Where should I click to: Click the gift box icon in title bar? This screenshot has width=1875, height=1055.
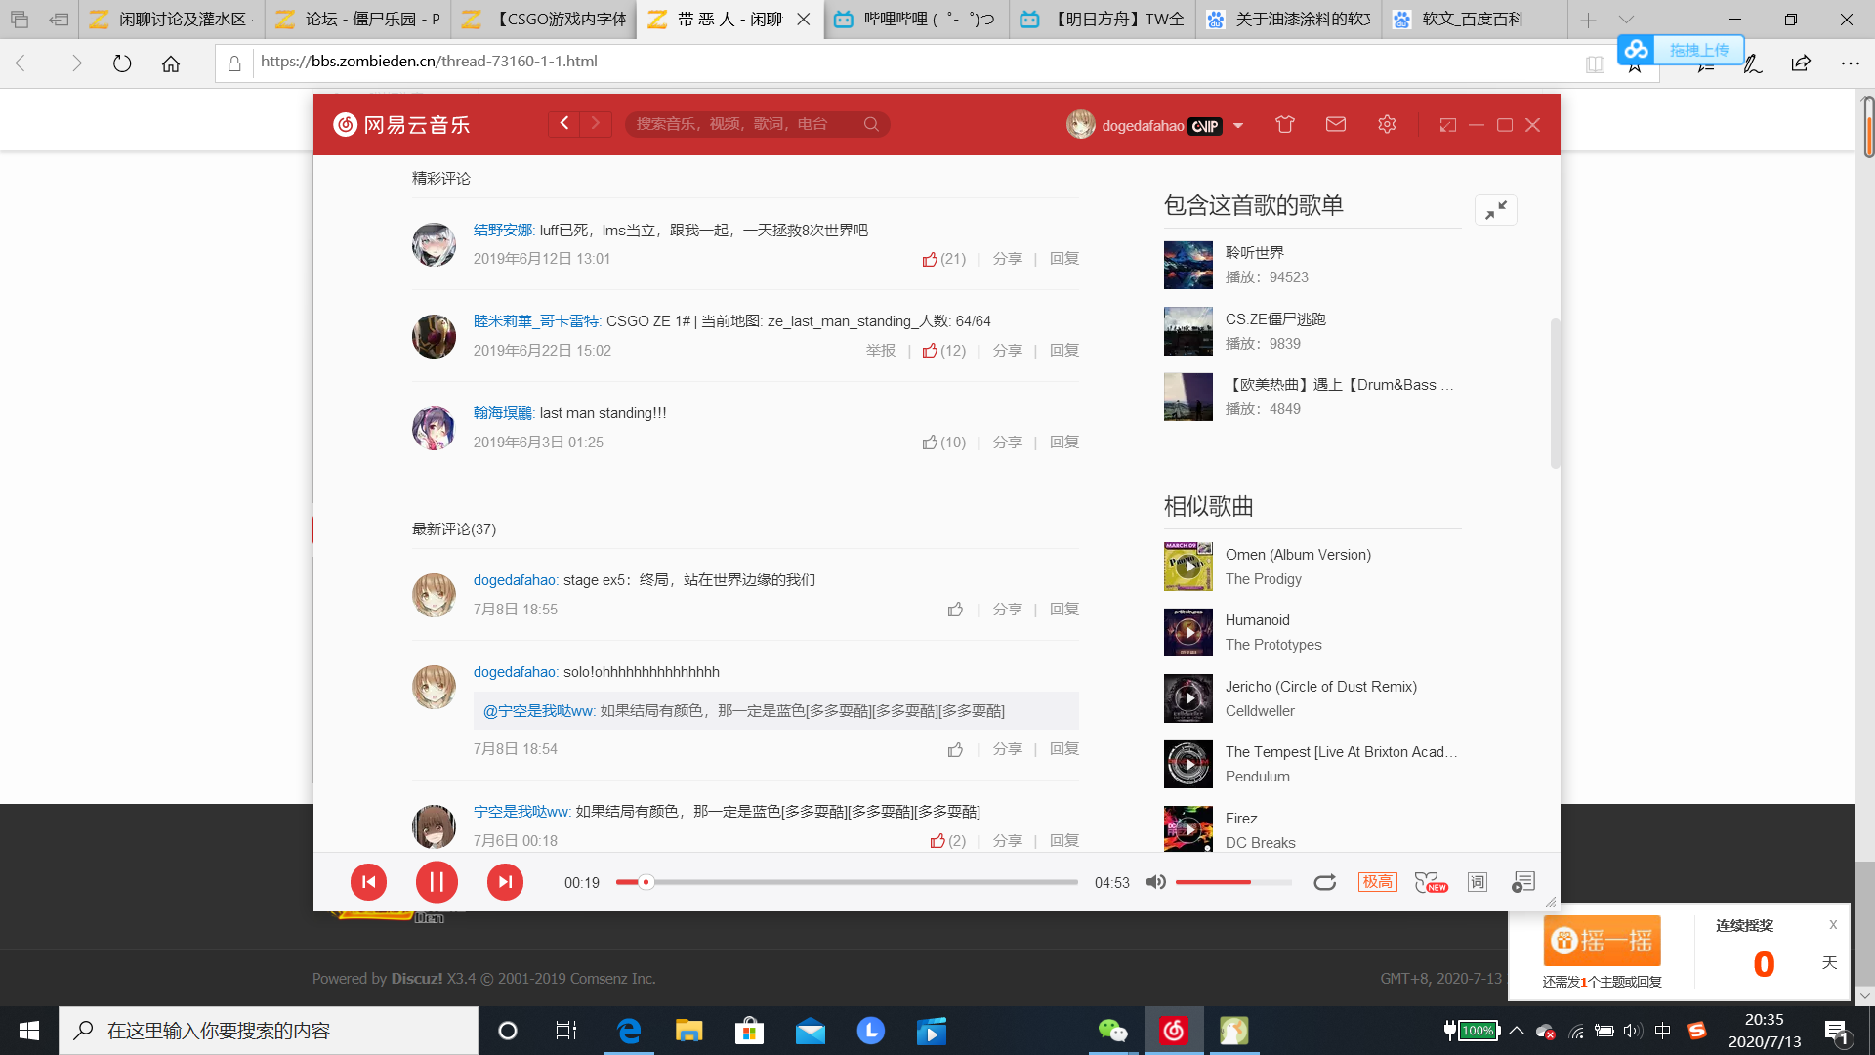[1284, 124]
